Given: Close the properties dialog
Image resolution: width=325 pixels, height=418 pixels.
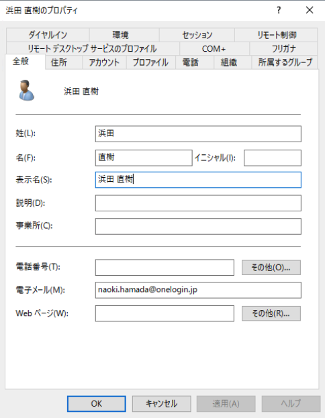Looking at the screenshot, I should [x=310, y=10].
